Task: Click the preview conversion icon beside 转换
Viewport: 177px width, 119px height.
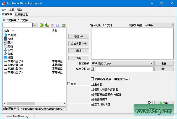Action: (150, 103)
